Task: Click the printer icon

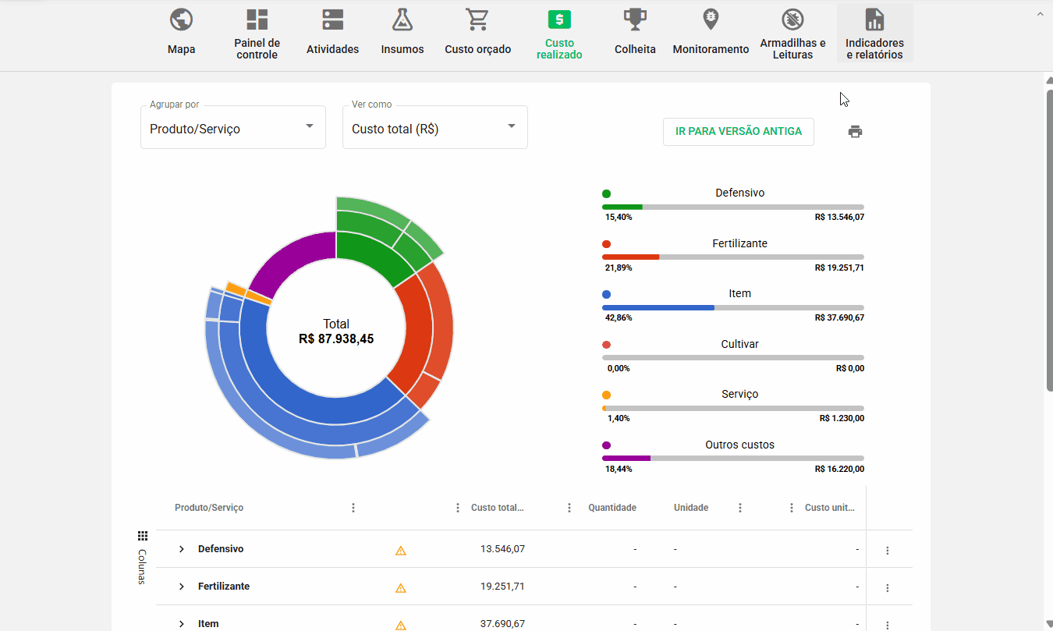Action: [855, 132]
